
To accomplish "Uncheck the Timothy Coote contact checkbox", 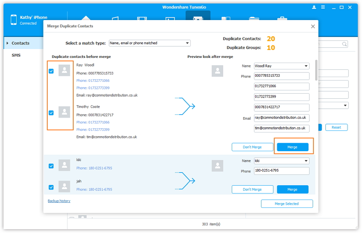I will coord(51,113).
